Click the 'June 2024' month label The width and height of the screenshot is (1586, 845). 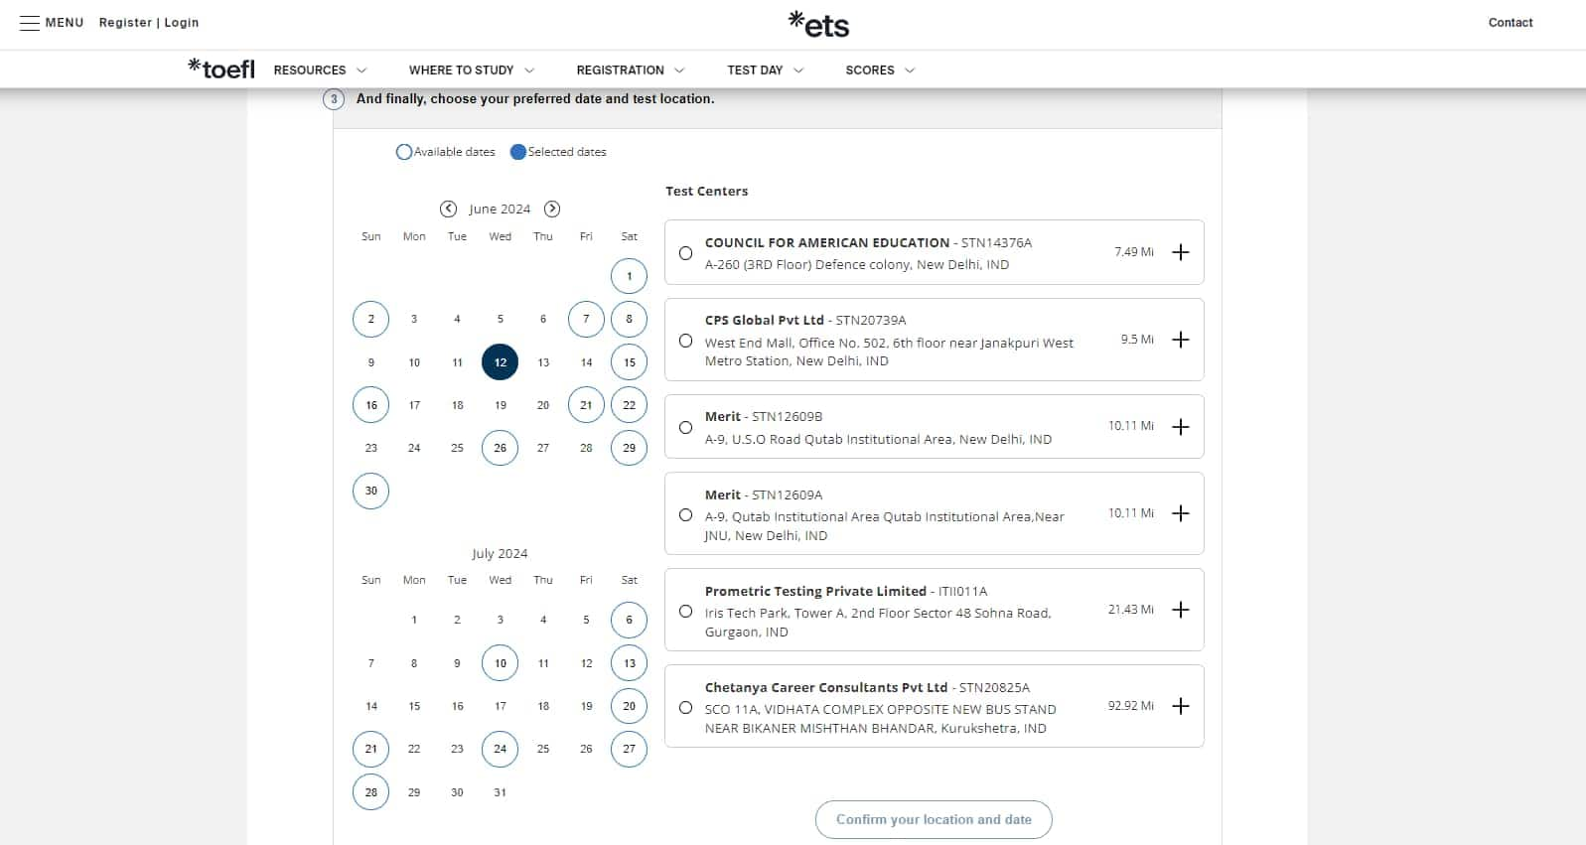(x=500, y=209)
